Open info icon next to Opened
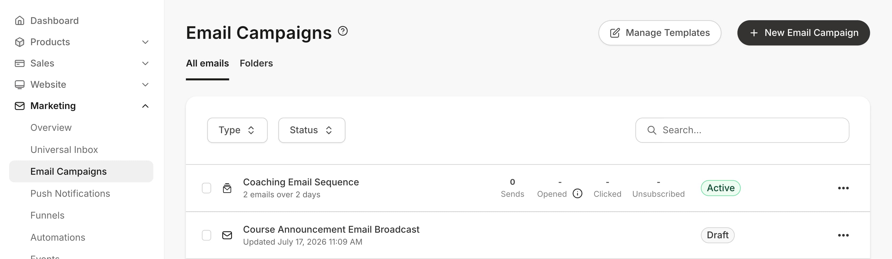This screenshot has width=892, height=259. click(577, 194)
